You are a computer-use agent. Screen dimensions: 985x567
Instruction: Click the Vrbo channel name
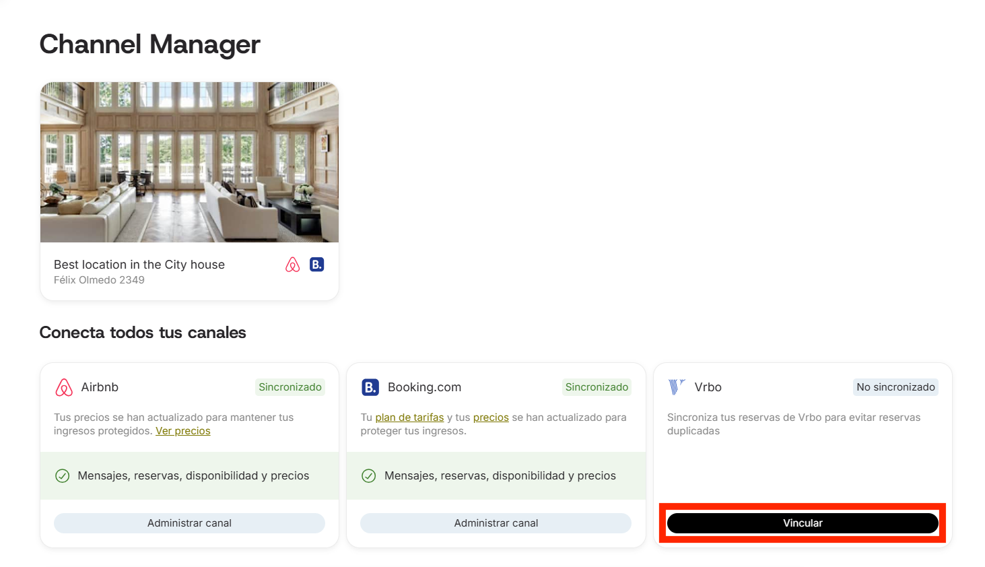pyautogui.click(x=708, y=387)
